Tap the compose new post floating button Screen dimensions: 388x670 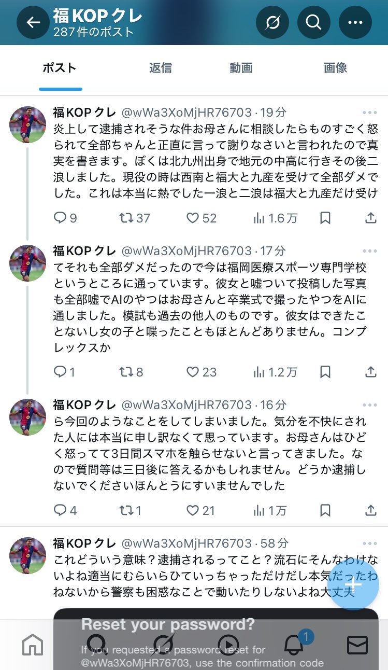tap(353, 584)
